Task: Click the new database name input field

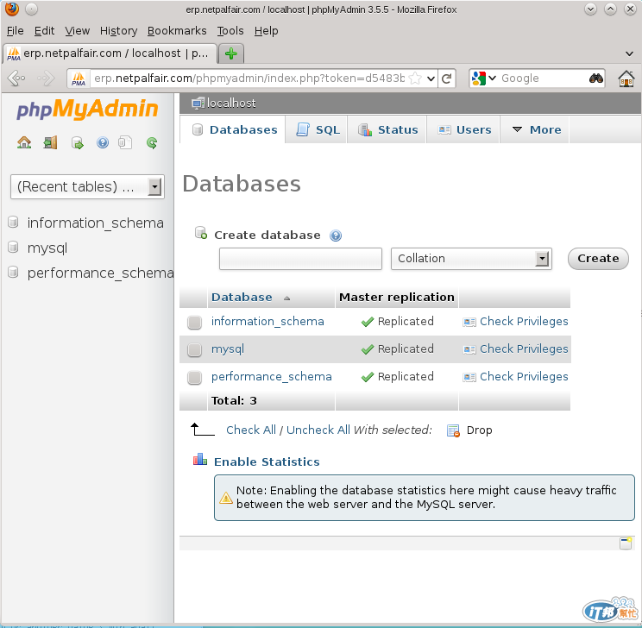Action: coord(300,259)
